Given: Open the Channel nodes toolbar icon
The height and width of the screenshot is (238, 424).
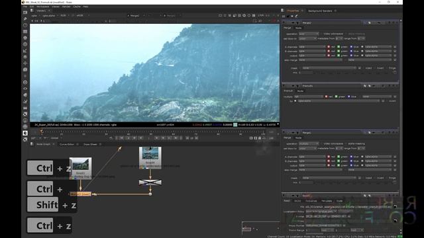Looking at the screenshot, I should pyautogui.click(x=25, y=32).
